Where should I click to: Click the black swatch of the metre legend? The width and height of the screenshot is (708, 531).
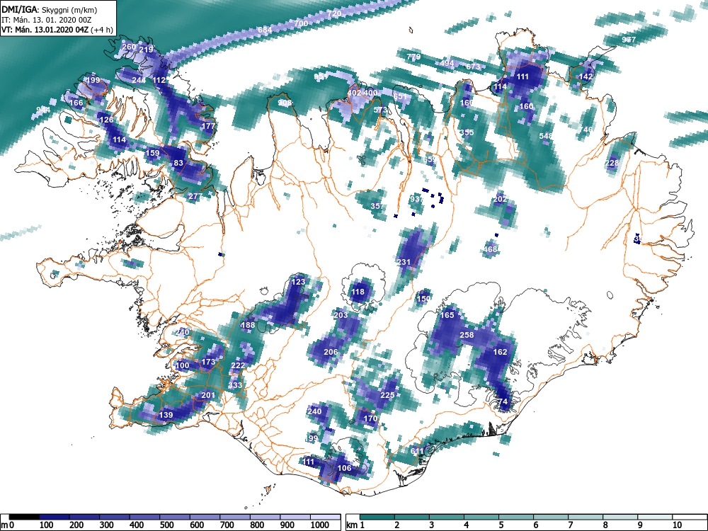(24, 517)
